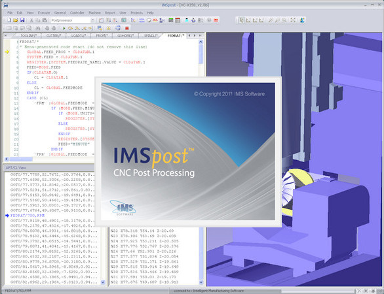Click Licensed to status bar text
This screenshot has height=294, width=384.
tap(208, 291)
